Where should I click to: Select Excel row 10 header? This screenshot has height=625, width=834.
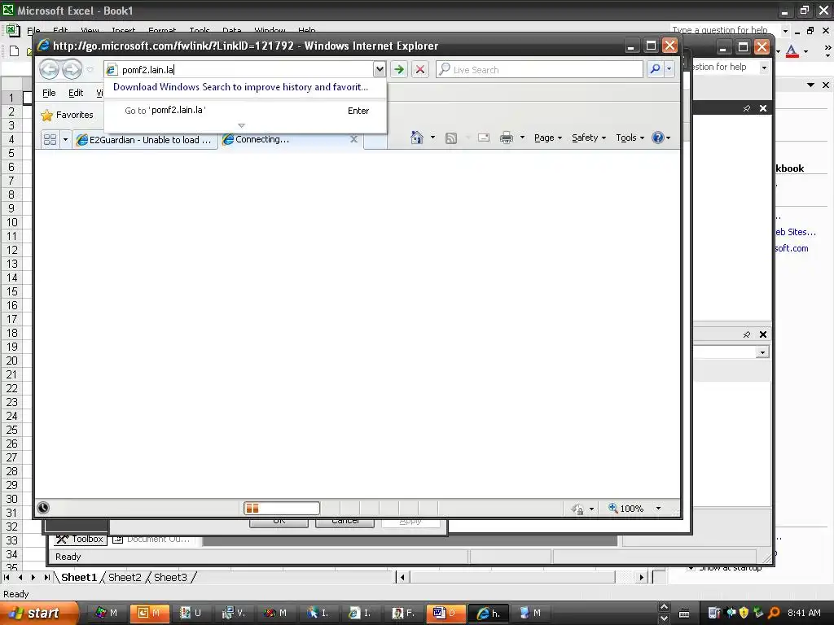(x=11, y=223)
